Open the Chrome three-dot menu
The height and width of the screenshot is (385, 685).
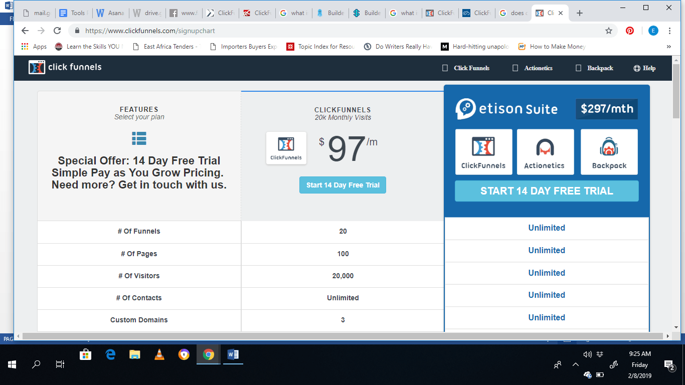pos(670,31)
